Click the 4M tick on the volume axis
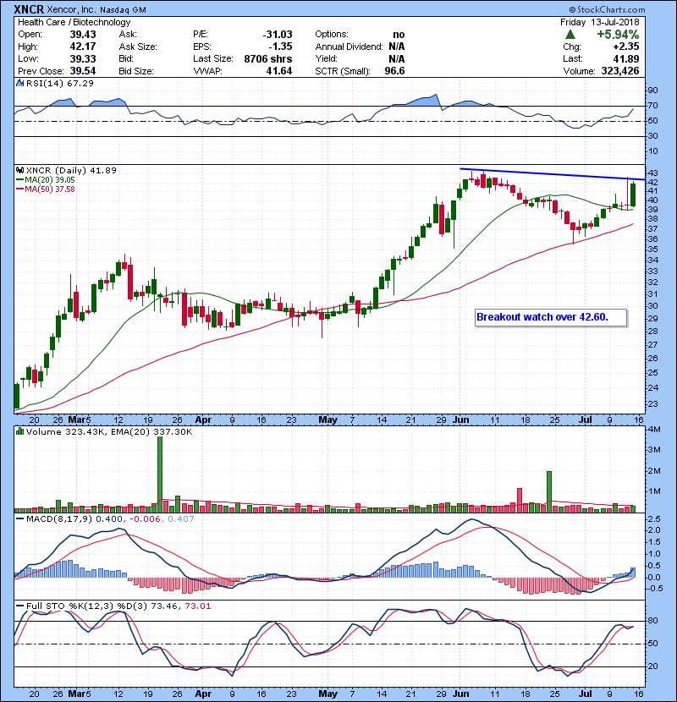The width and height of the screenshot is (677, 702). tap(654, 430)
